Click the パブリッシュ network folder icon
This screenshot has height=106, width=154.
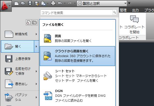[x=9, y=97]
